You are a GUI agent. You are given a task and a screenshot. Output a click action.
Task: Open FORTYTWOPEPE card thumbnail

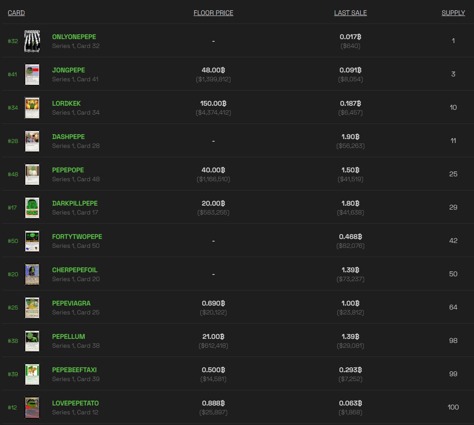(x=32, y=241)
